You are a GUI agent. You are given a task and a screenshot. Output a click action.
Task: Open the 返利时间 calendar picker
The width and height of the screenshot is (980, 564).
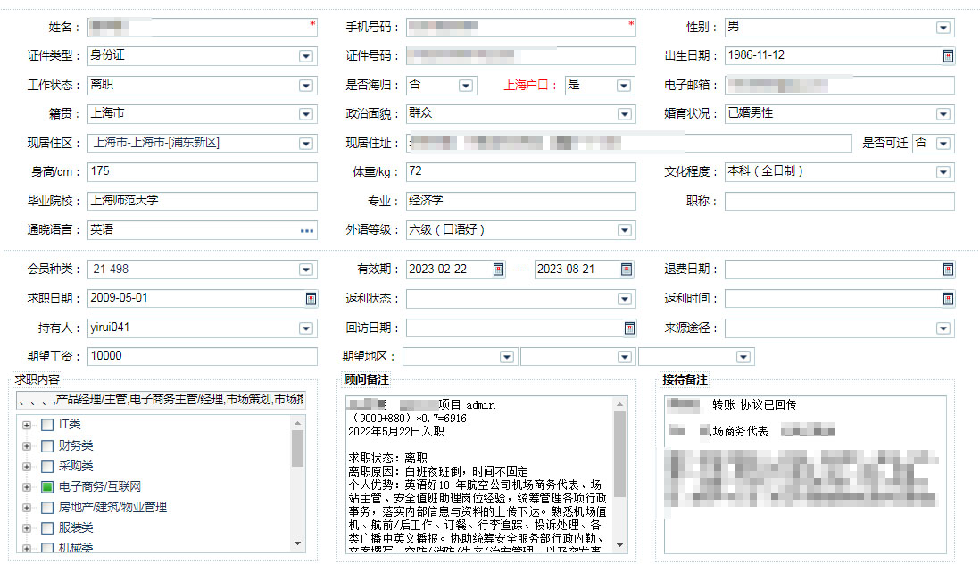point(948,299)
